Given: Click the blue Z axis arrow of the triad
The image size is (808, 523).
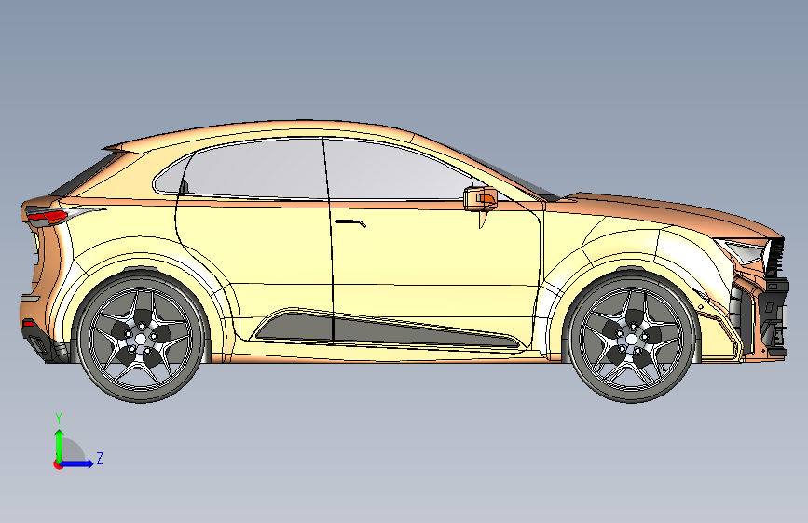Looking at the screenshot, I should pyautogui.click(x=77, y=463).
